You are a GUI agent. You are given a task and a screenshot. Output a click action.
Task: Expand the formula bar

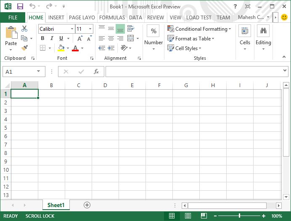click(285, 71)
